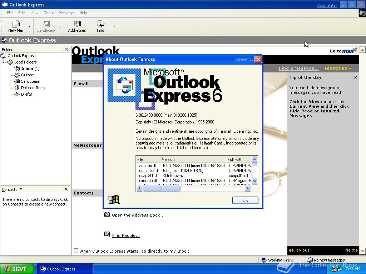Screen dimensions: 366x274
Task: Click Open the Address Book link
Action: (138, 215)
